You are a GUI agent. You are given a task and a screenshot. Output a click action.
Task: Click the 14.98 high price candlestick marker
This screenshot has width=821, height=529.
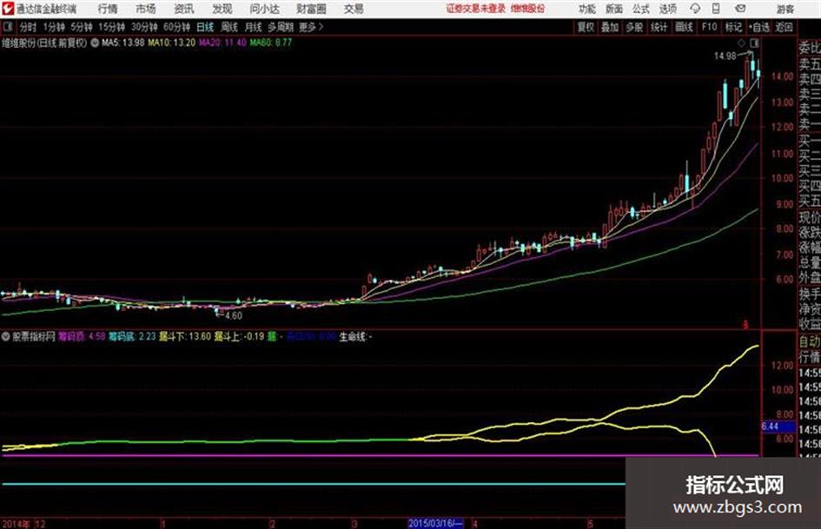[725, 56]
